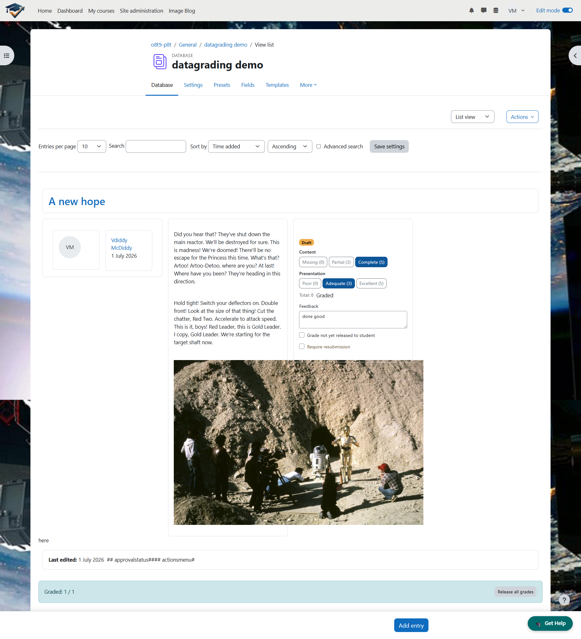Click the database activity icon
Image resolution: width=581 pixels, height=639 pixels.
tap(160, 61)
